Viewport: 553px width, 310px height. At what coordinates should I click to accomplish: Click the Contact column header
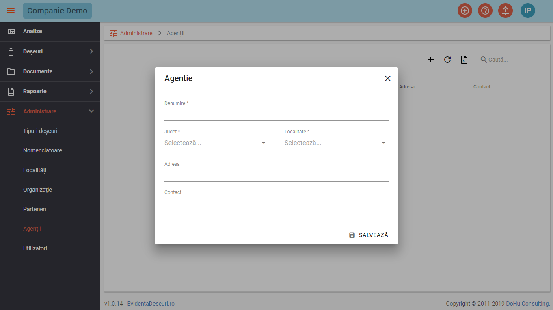[x=482, y=87]
